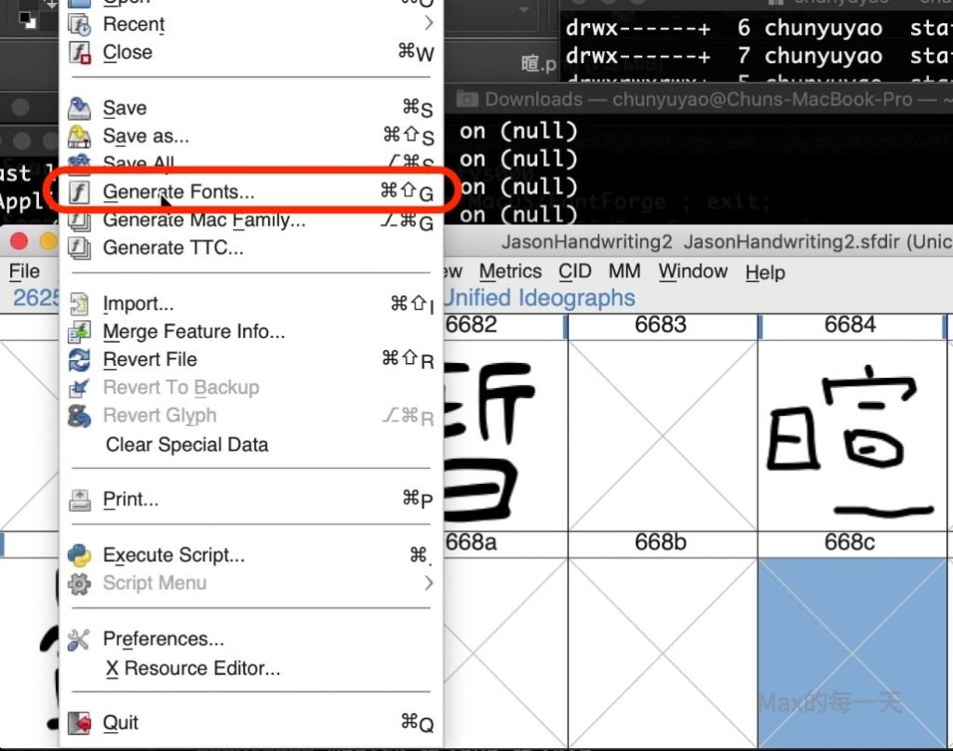Open the Metrics menu in menu bar
Viewport: 953px width, 751px height.
coord(510,272)
